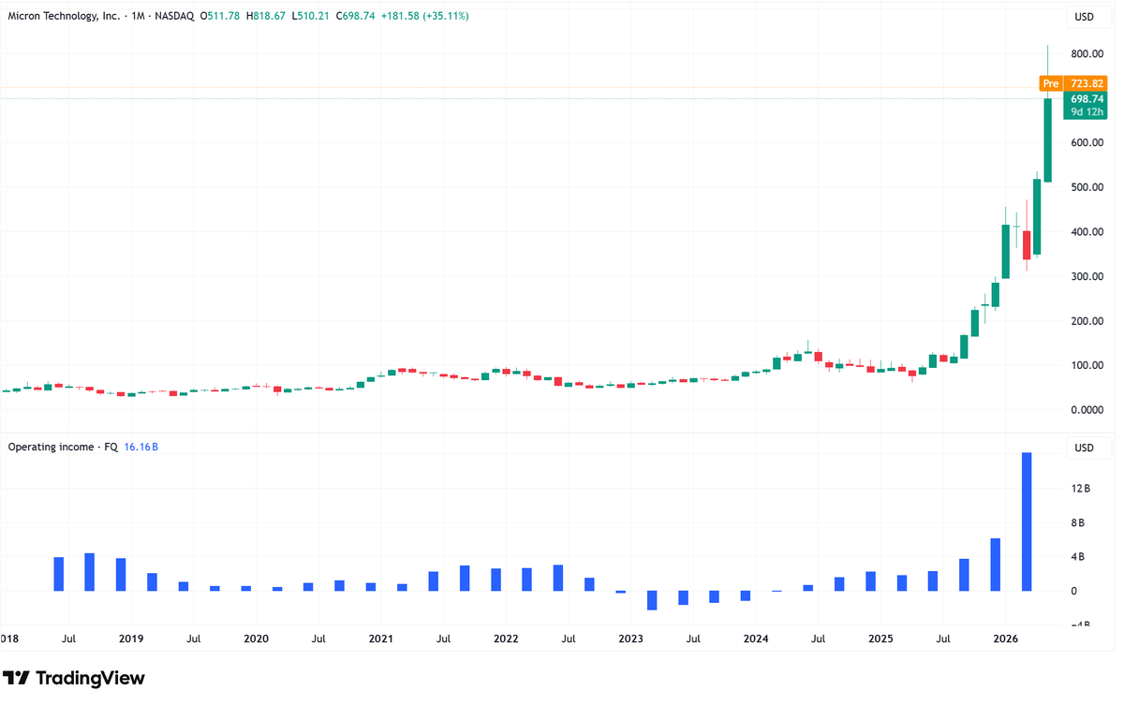Click the tallest blue operating income bar
Image resolution: width=1124 pixels, height=705 pixels.
(1027, 521)
